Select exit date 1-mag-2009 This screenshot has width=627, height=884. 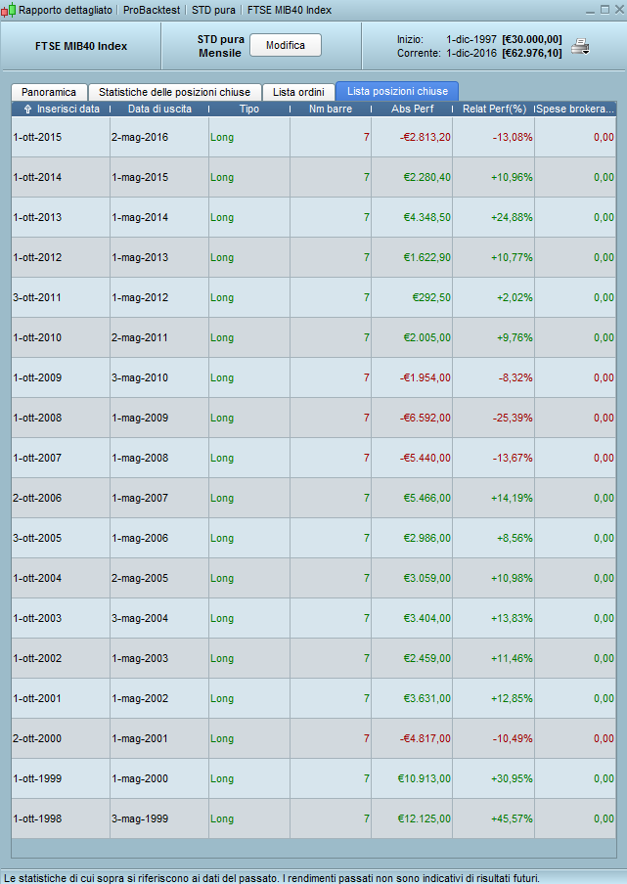(140, 418)
